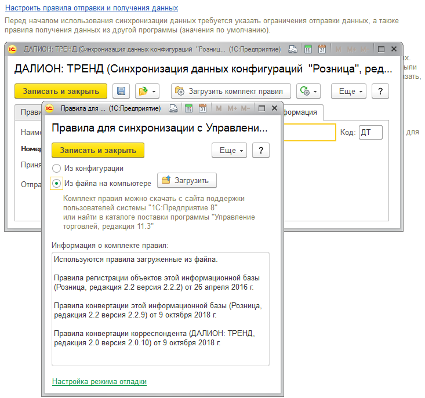Click the Код input field containing ДТ
425x398 pixels.
370,133
